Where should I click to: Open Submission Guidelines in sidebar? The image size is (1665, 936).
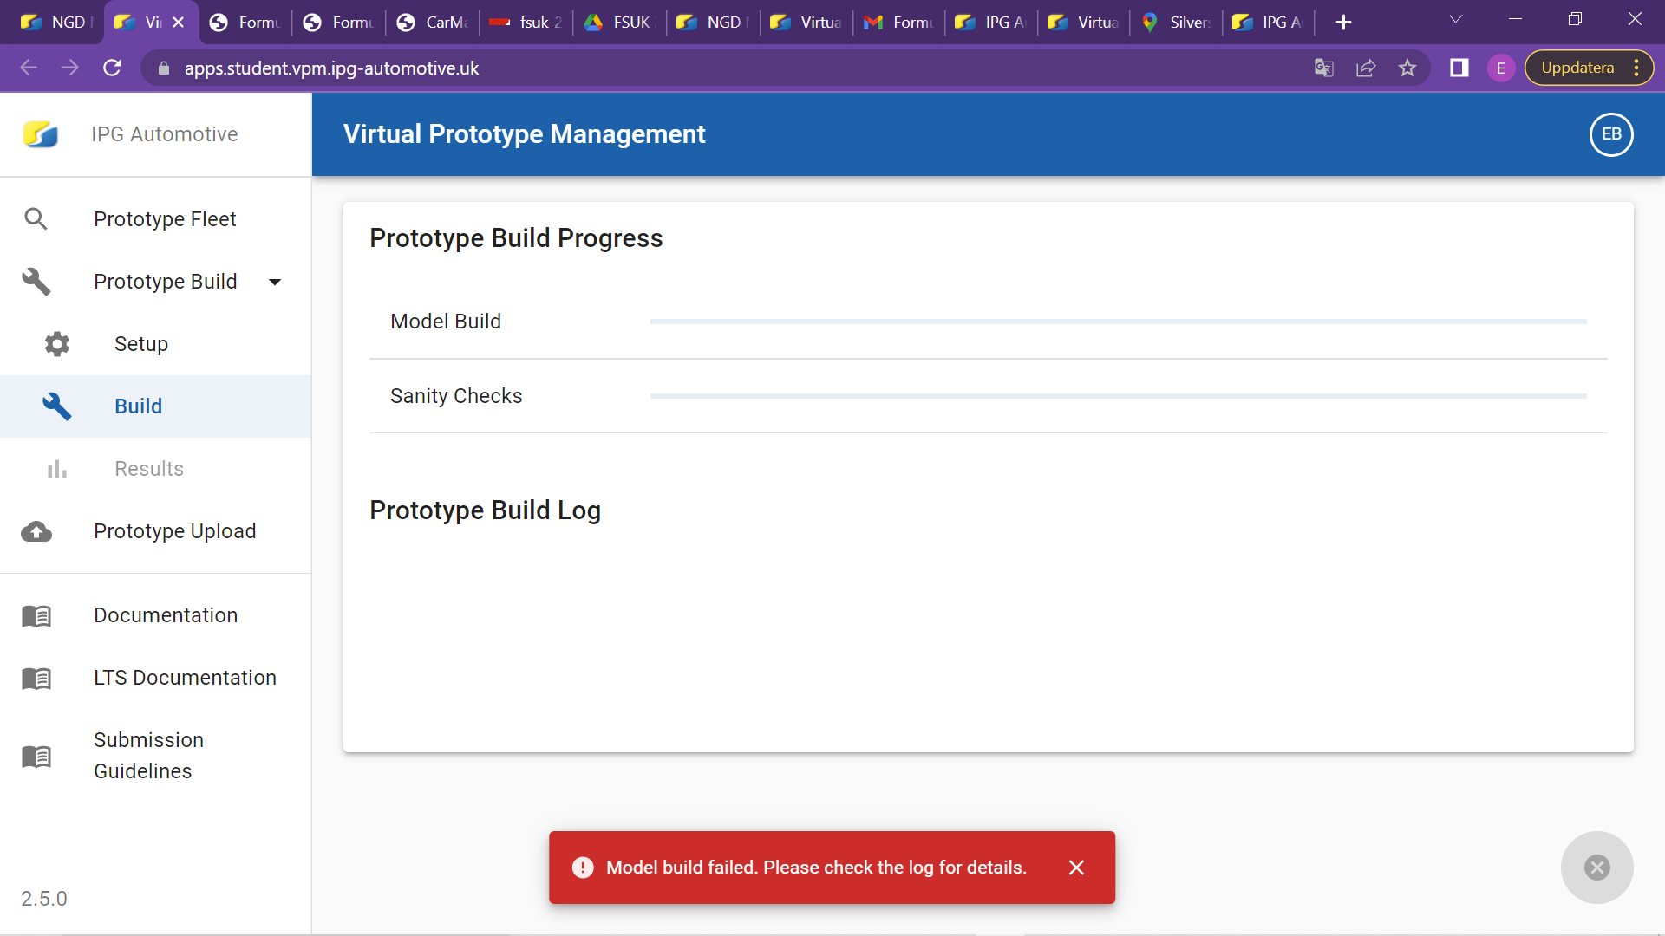156,756
